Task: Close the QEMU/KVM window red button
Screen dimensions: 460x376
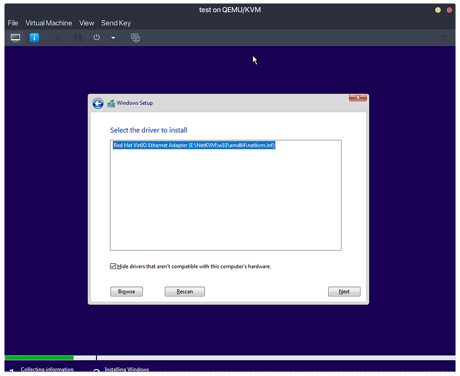Action: pyautogui.click(x=449, y=10)
